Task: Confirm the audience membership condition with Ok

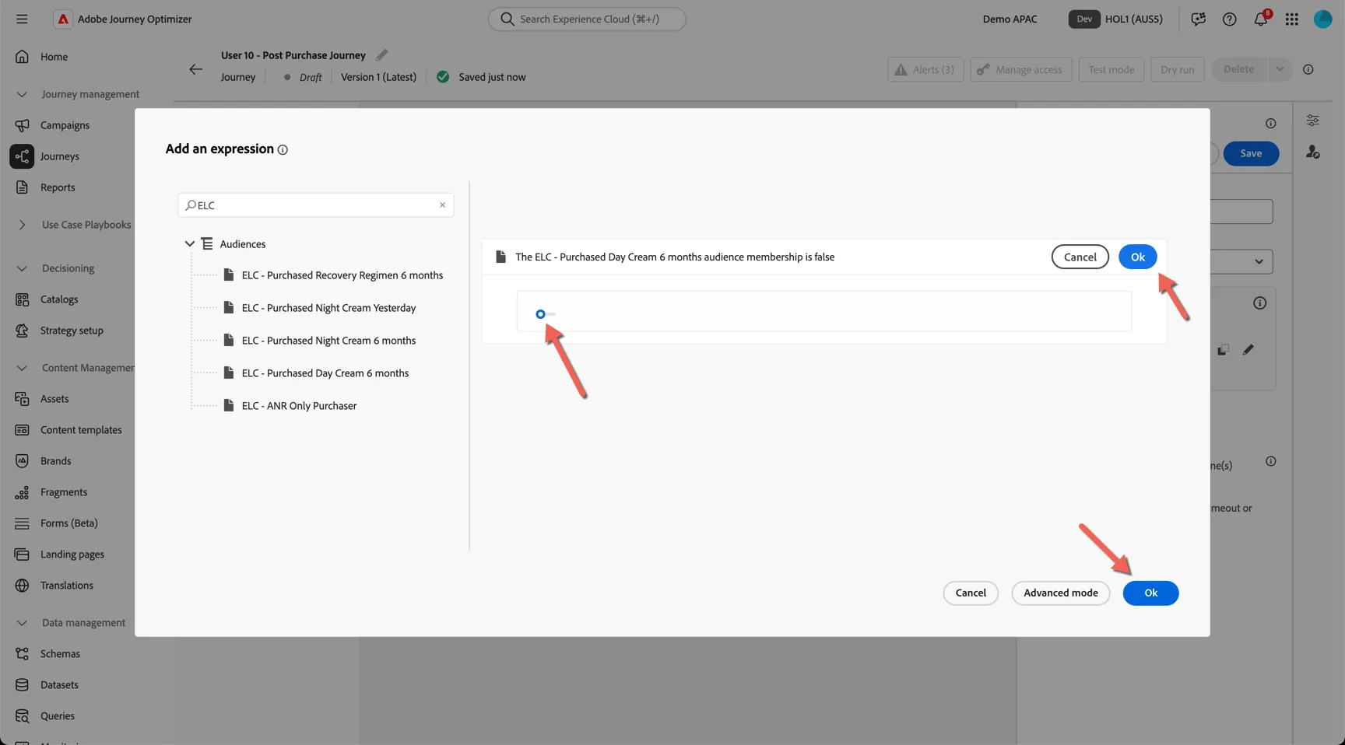Action: point(1137,257)
